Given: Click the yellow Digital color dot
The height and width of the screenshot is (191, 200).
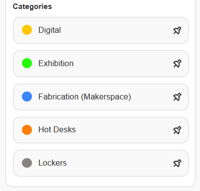Looking at the screenshot, I should 27,30.
